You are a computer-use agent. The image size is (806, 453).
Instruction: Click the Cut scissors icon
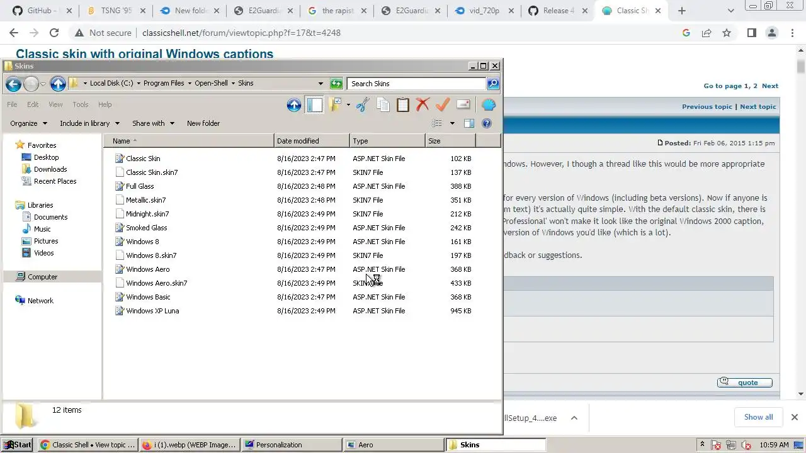[x=363, y=105]
